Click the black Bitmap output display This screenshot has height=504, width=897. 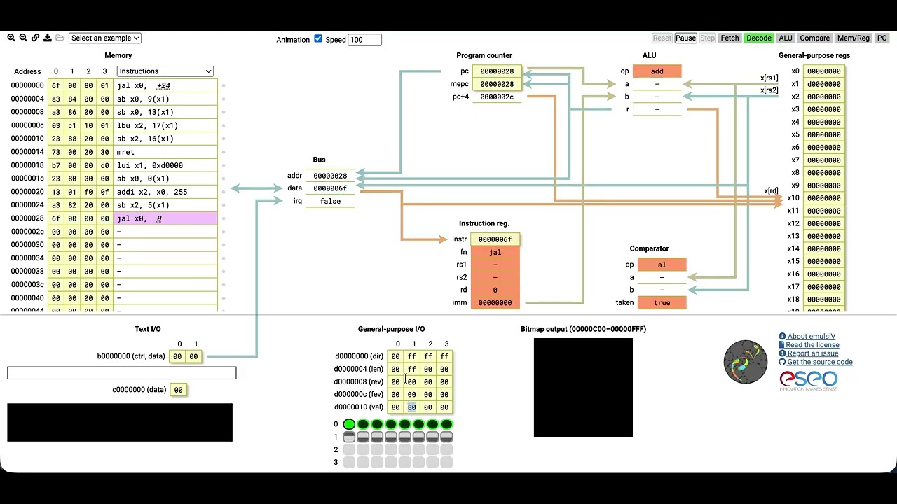(x=583, y=388)
